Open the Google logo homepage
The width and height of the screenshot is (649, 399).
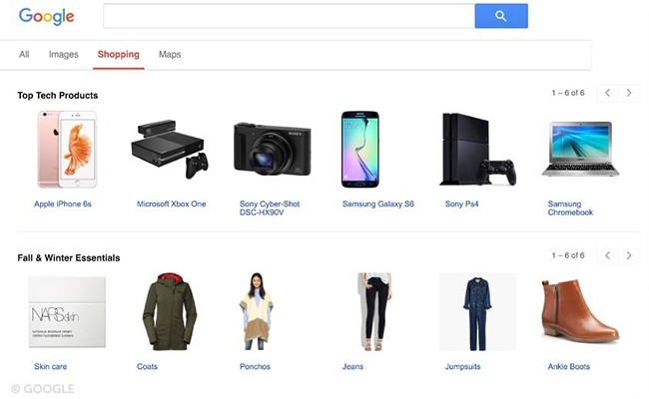tap(46, 16)
